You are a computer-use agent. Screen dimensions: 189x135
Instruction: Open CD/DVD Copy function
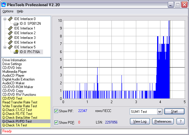13,91
